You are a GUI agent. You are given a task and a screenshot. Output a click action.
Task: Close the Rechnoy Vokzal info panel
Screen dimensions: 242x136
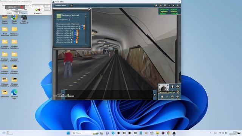point(89,9)
